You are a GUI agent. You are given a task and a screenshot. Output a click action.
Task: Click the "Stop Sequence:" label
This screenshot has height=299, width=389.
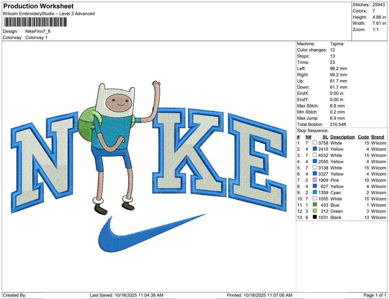pos(313,130)
